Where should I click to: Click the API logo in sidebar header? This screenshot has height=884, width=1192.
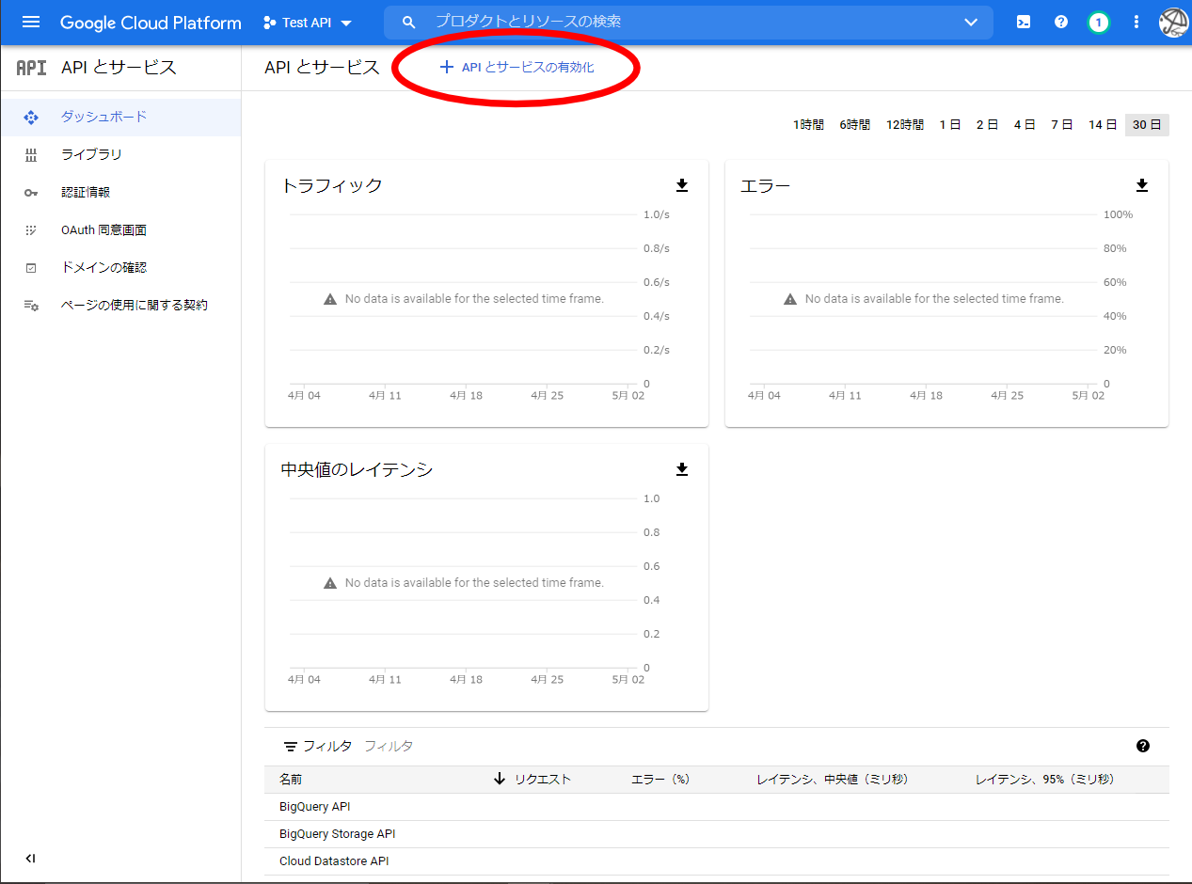pyautogui.click(x=31, y=68)
